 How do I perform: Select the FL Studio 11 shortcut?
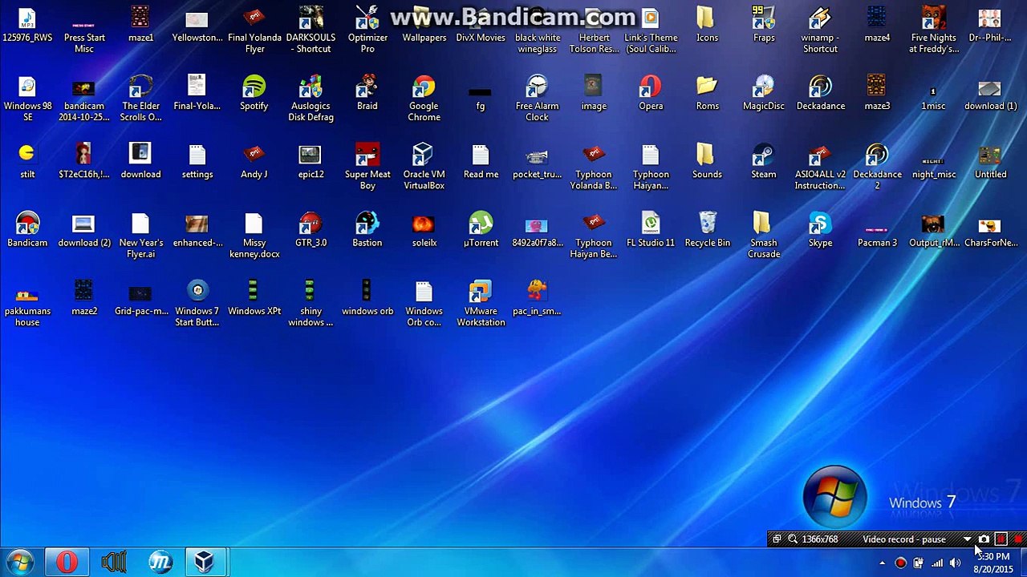651,228
